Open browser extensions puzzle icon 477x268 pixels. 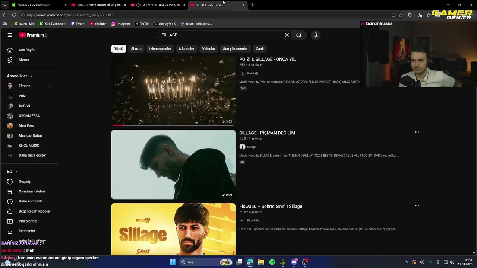(x=410, y=15)
